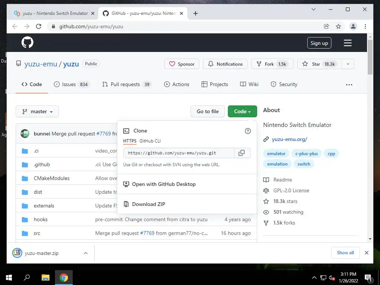Collapse the green Code dropdown button
380x285 pixels.
[242, 111]
